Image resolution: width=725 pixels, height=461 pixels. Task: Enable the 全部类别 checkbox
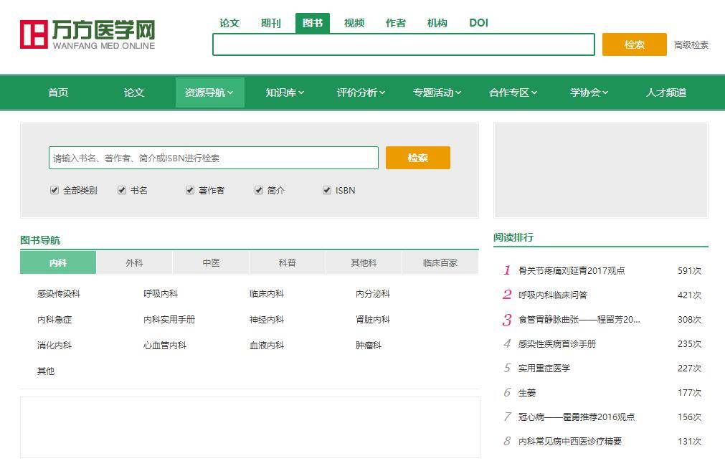coord(55,190)
